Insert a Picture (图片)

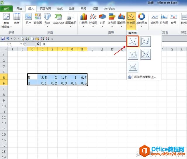click(28, 19)
